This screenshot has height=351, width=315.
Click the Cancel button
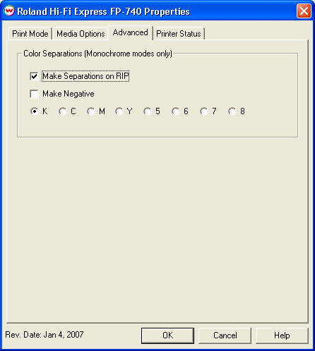pos(225,335)
